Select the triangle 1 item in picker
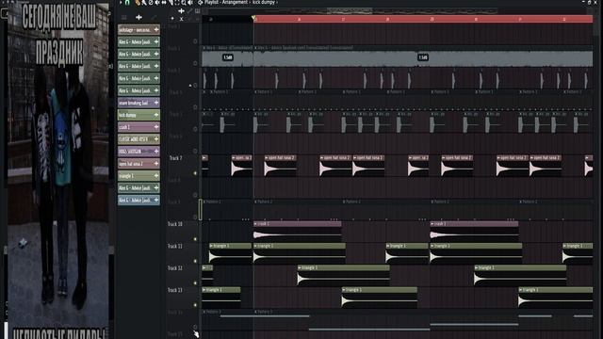Image resolution: width=603 pixels, height=339 pixels. [x=139, y=176]
